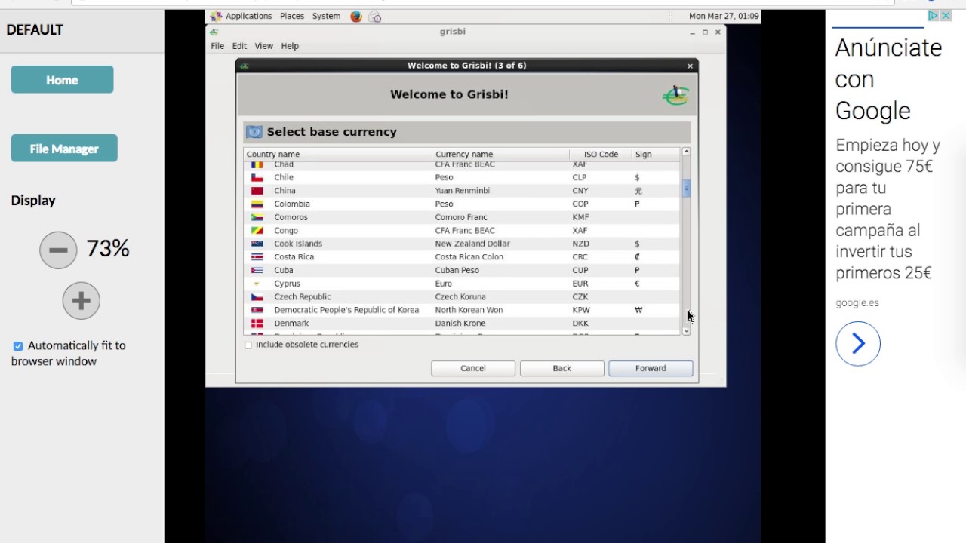Screen dimensions: 966x543
Task: Click the scrollbar down arrow
Action: (686, 331)
